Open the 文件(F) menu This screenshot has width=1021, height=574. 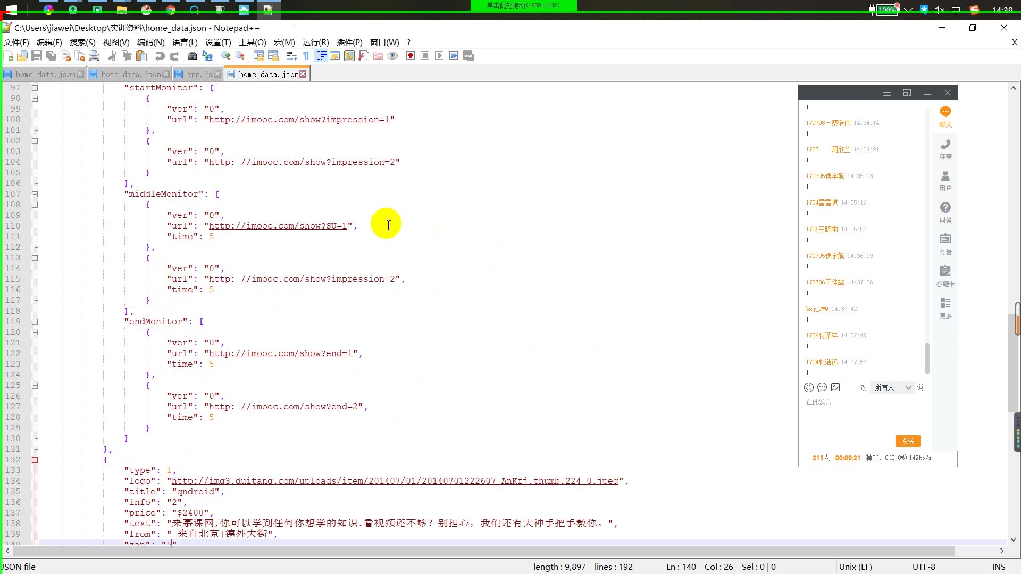(x=16, y=42)
